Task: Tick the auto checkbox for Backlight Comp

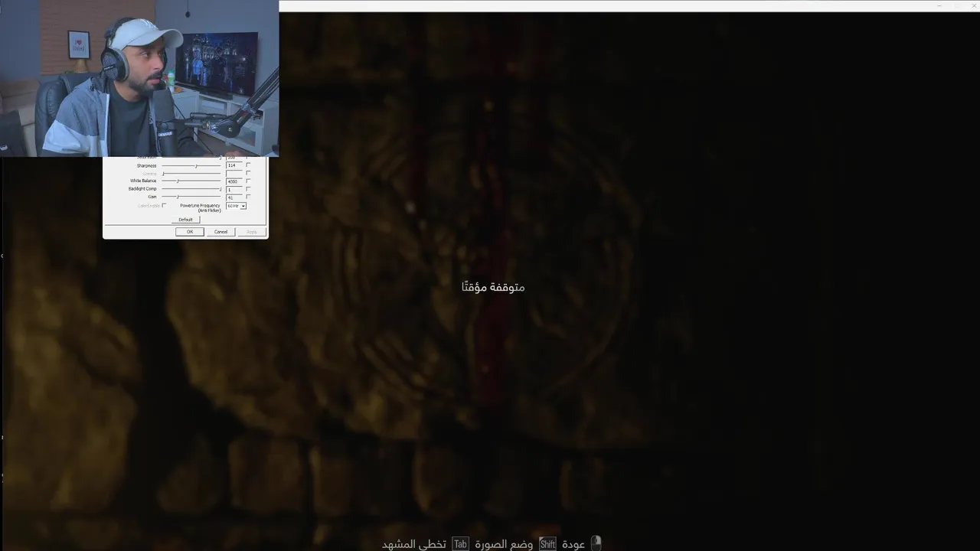Action: 248,189
